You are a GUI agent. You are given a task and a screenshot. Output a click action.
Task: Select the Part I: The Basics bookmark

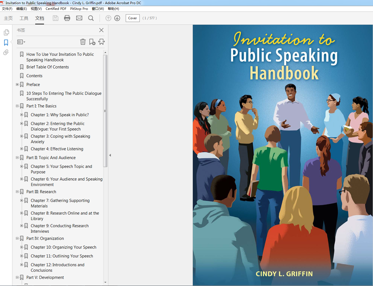41,106
